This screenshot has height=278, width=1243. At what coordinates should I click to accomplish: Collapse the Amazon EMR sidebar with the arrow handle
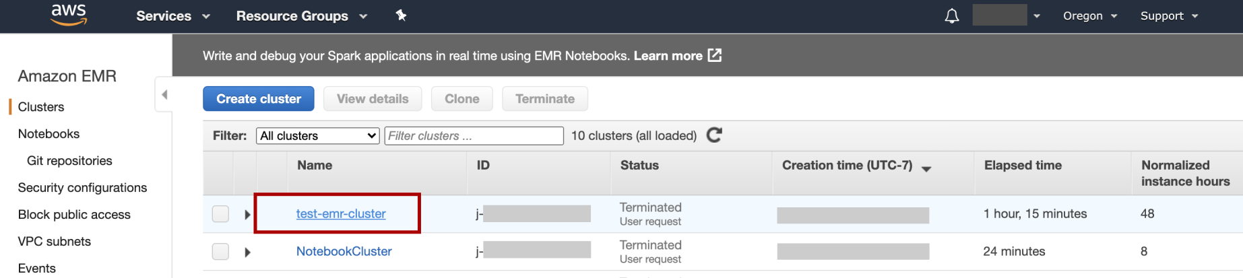[x=164, y=95]
